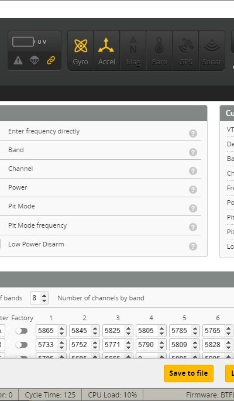Click the Save to file button
This screenshot has height=401, width=234.
pyautogui.click(x=188, y=373)
